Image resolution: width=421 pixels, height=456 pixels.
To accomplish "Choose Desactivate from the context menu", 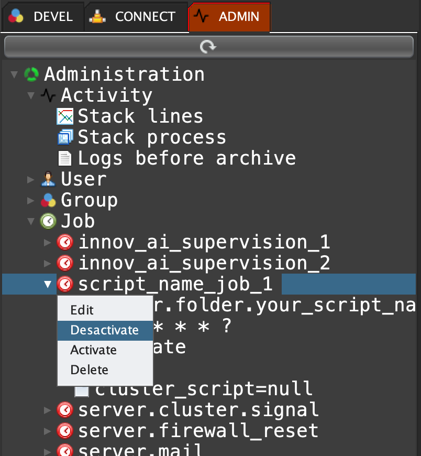I will (104, 330).
